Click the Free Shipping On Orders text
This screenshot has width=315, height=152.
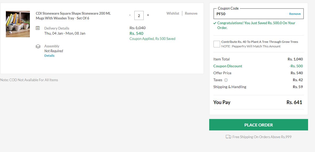(x=262, y=137)
